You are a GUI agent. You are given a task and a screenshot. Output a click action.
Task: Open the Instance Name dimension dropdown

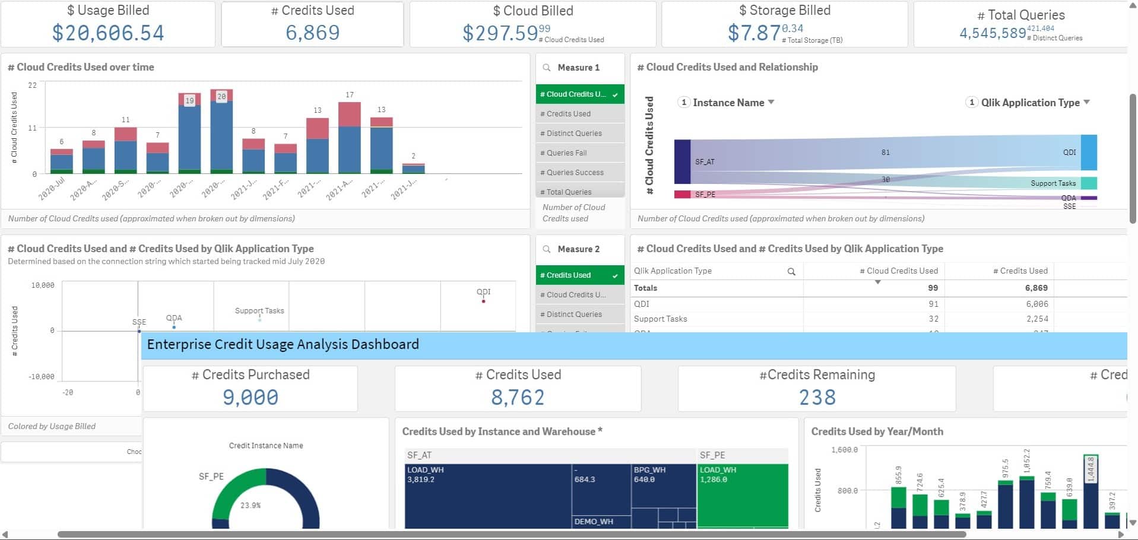click(771, 102)
